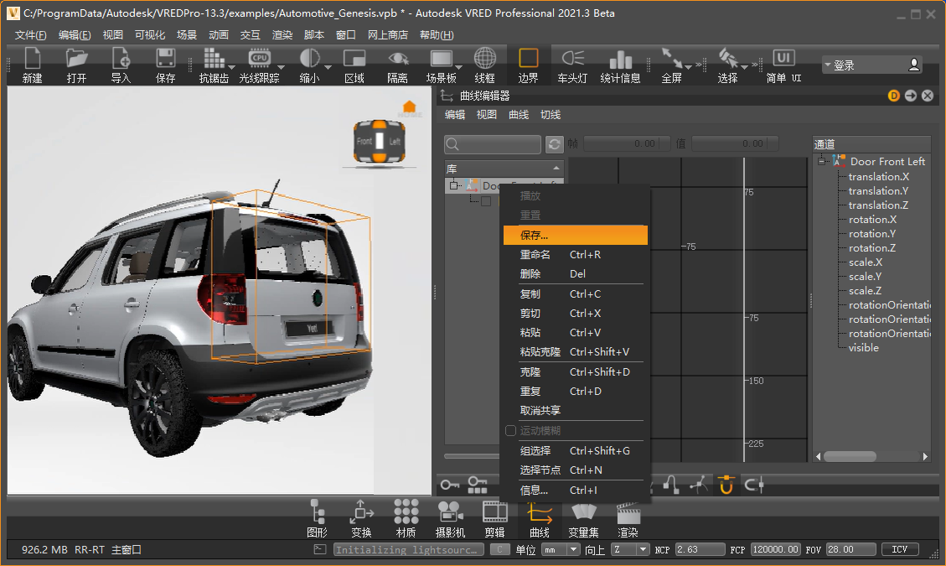The image size is (946, 566).
Task: Open the 渲染 menu in menu bar
Action: [282, 35]
